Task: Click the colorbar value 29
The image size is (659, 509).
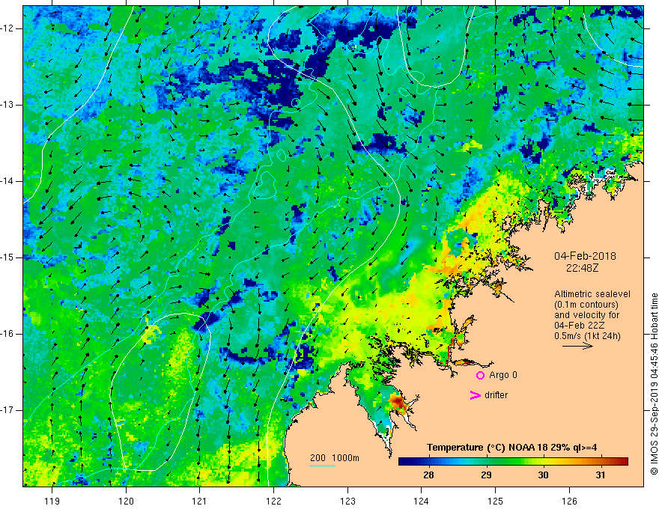Action: pyautogui.click(x=486, y=475)
